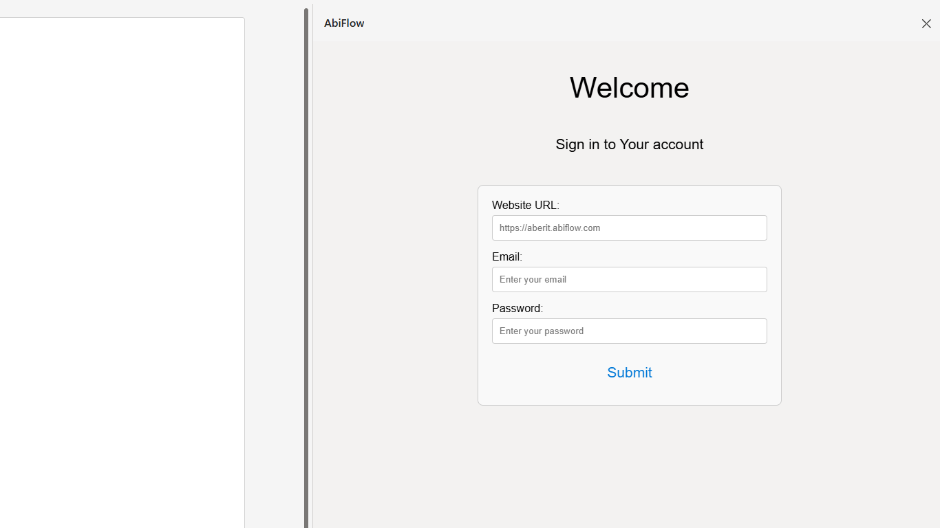Image resolution: width=940 pixels, height=528 pixels.
Task: Submit the sign-in form
Action: click(x=629, y=373)
